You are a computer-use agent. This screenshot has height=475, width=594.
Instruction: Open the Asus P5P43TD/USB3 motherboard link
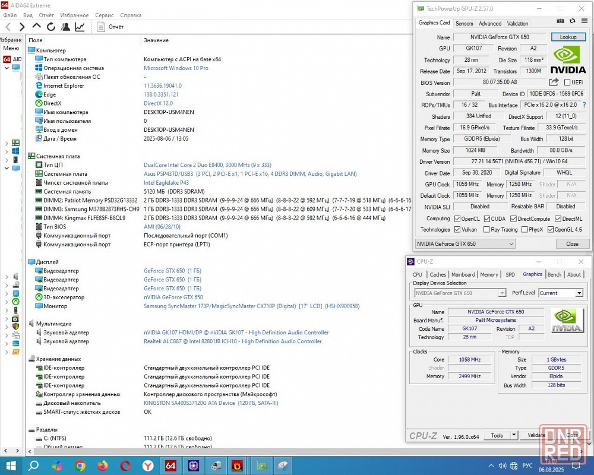point(250,174)
